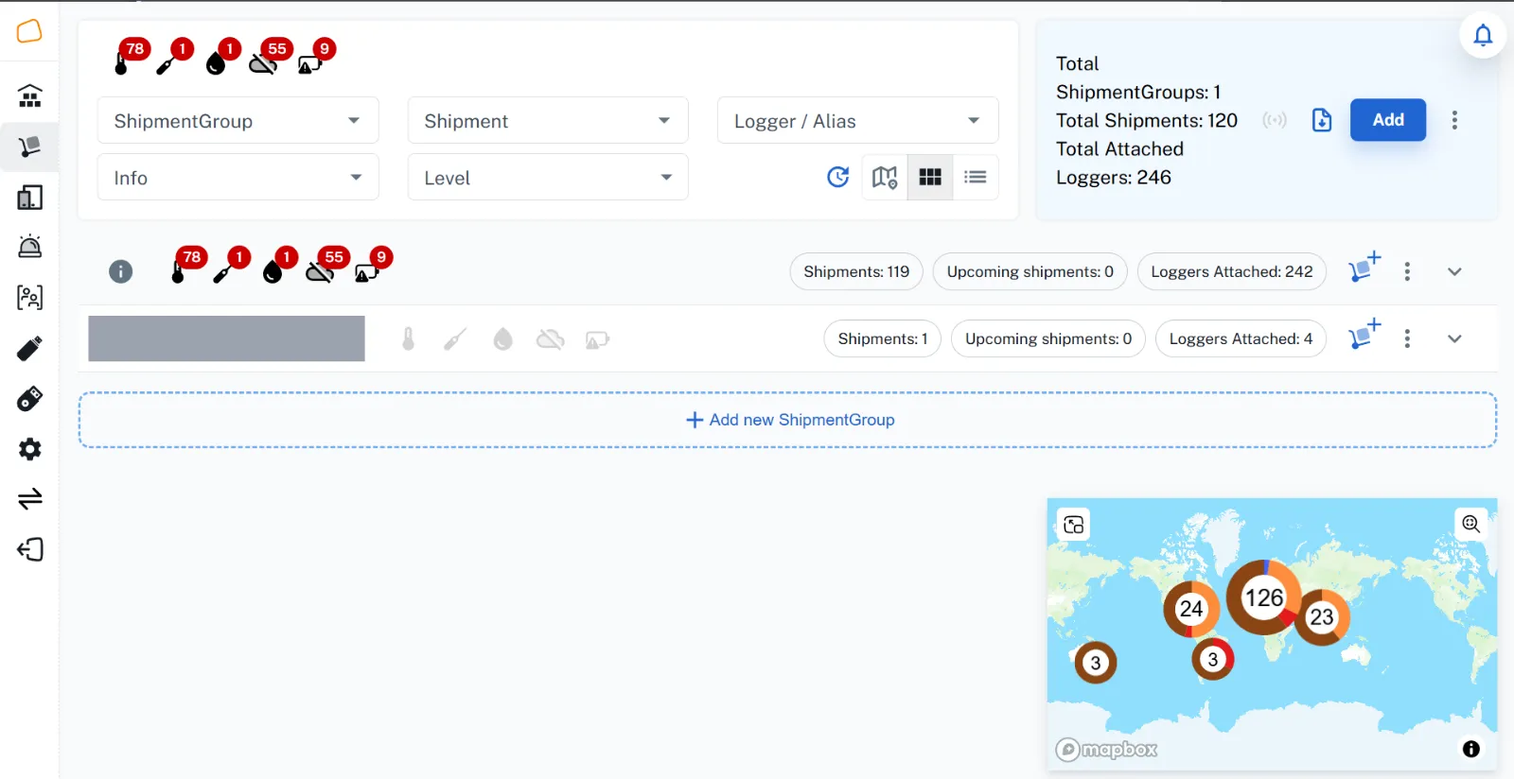Click the map cluster marker 24

(1191, 609)
